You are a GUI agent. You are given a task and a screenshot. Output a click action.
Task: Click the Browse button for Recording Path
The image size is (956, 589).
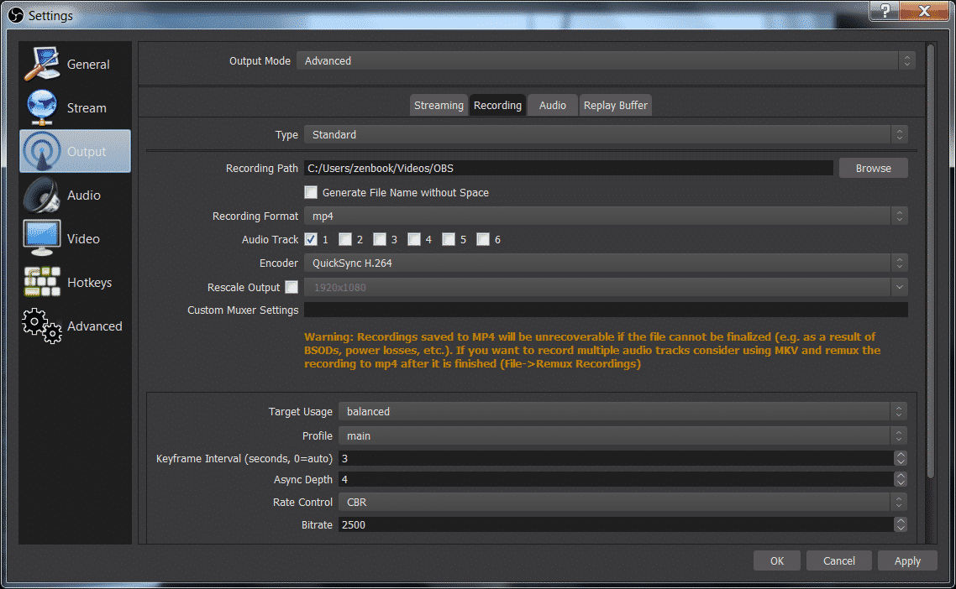click(x=872, y=168)
